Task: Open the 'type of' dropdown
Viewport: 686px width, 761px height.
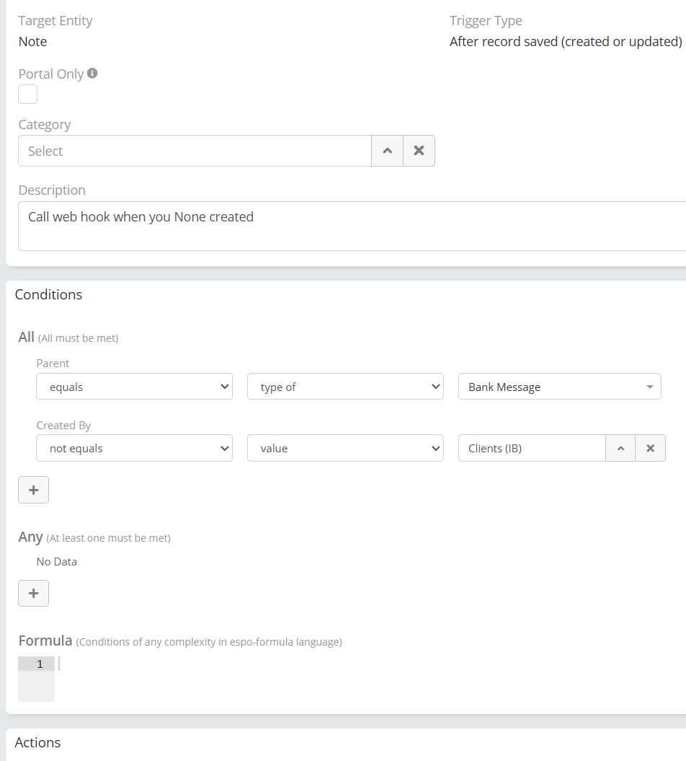Action: [x=345, y=387]
